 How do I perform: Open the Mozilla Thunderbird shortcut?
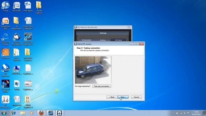pos(17,39)
